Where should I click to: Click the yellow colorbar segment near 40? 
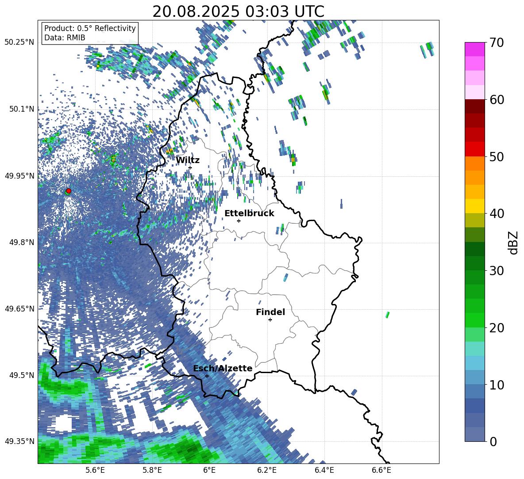474,206
